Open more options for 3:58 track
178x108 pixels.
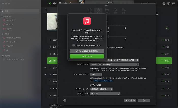163,88
